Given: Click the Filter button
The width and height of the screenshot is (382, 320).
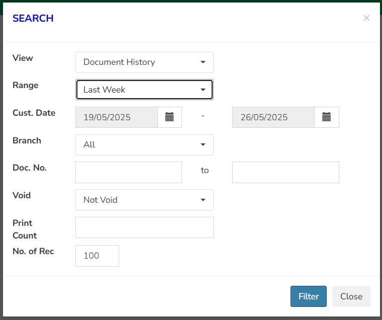Looking at the screenshot, I should pos(309,296).
